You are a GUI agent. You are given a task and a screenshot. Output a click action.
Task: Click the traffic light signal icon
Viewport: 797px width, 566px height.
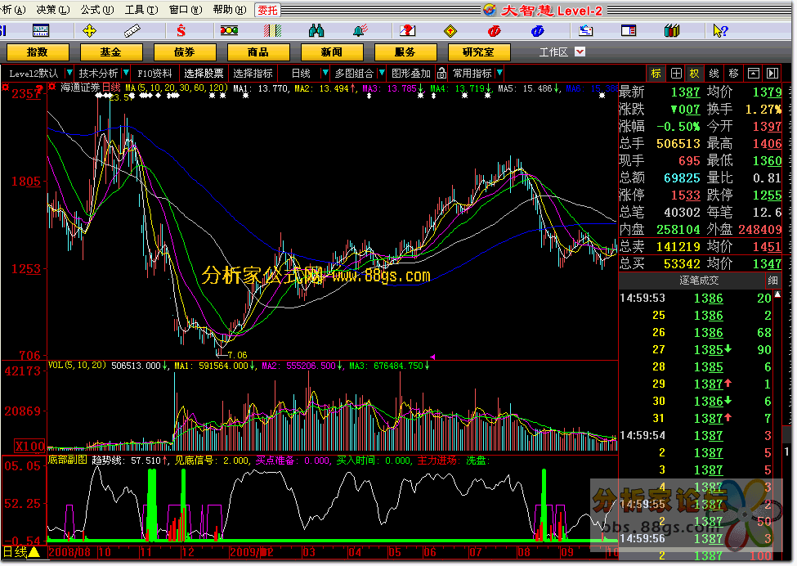(x=229, y=31)
